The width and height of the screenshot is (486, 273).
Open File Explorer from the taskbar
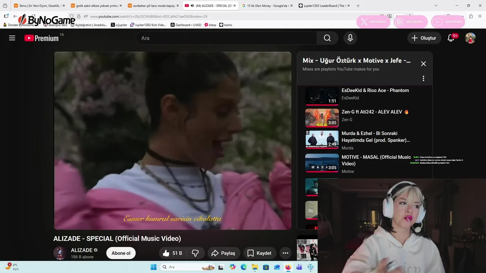[255, 267]
